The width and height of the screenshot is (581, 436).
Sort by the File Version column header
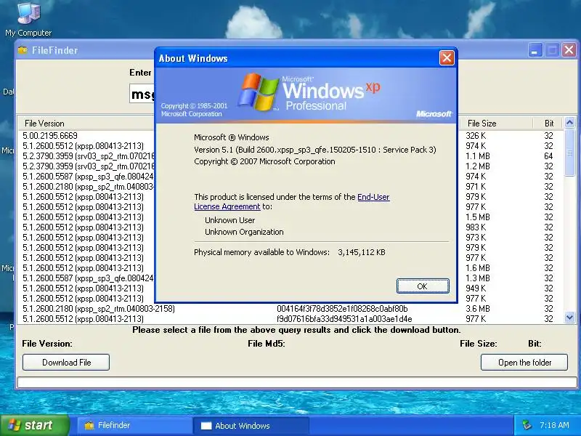pos(86,124)
